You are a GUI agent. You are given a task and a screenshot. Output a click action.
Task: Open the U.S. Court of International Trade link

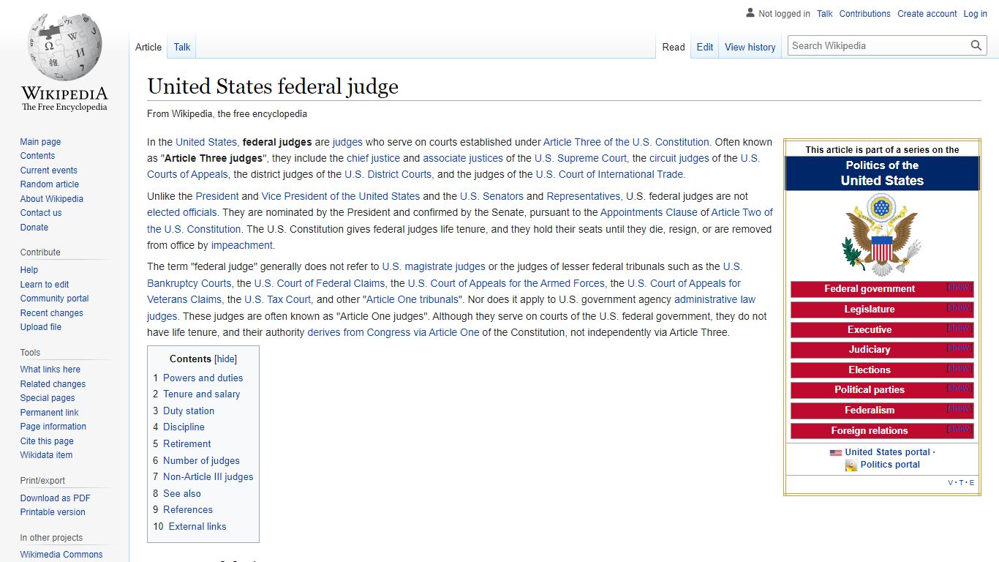609,175
